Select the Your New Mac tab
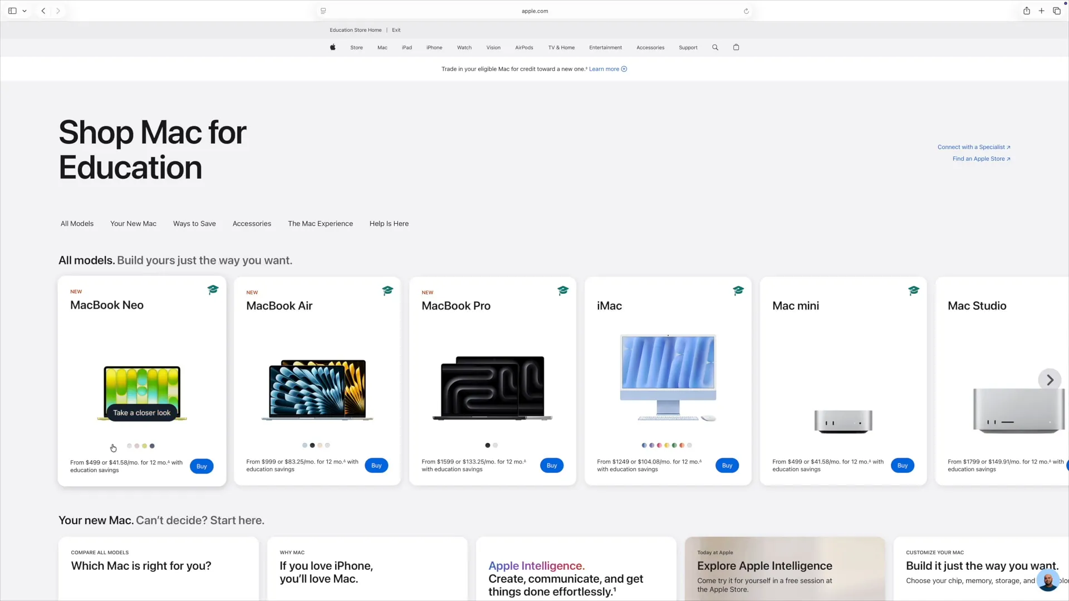Viewport: 1069px width, 601px height. pyautogui.click(x=133, y=224)
